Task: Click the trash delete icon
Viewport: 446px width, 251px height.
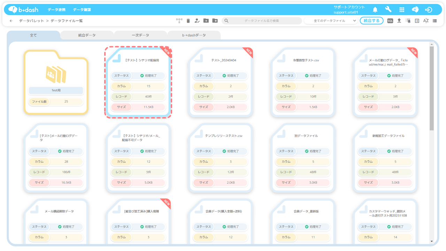Action: (188, 21)
